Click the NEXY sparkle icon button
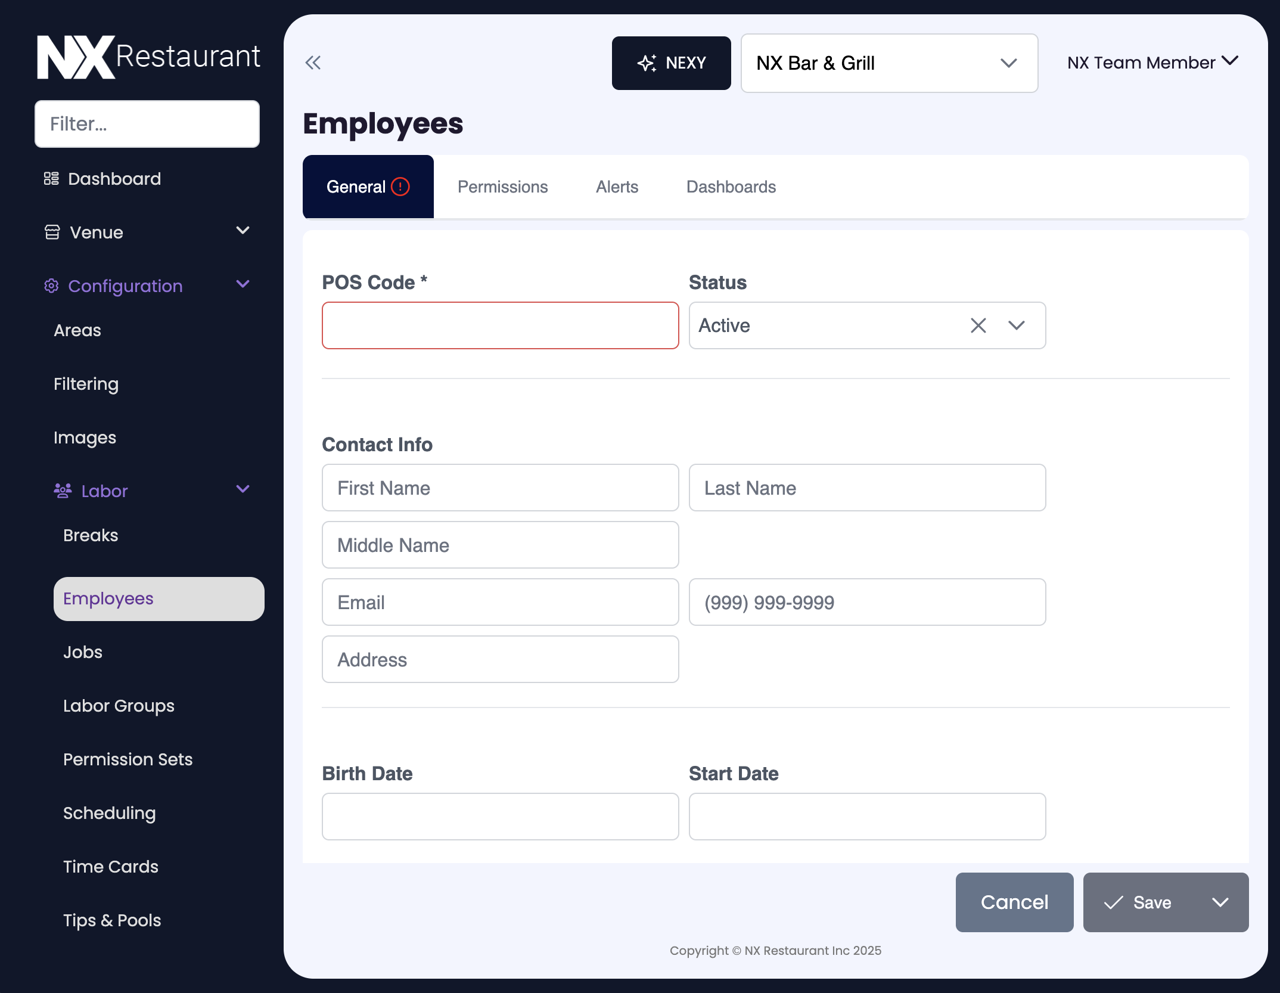The image size is (1280, 993). (x=647, y=62)
